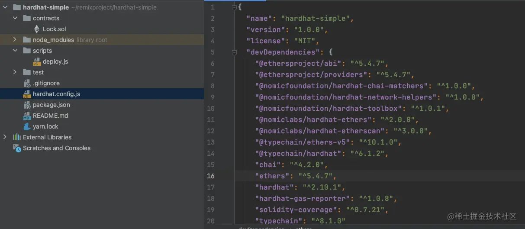
Task: Select Scratches and Consoles entry
Action: [57, 148]
